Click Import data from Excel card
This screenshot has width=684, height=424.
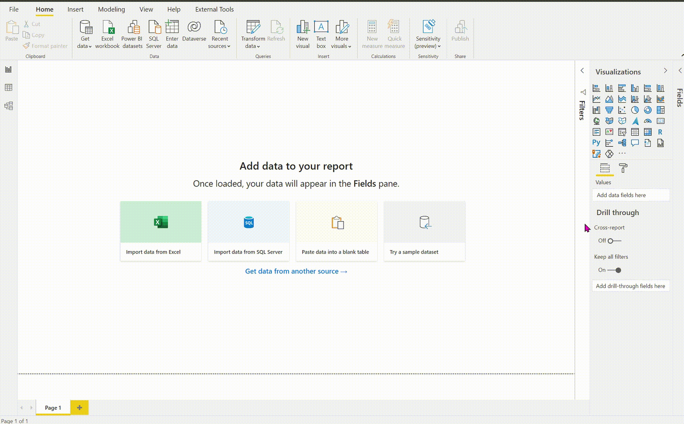(x=161, y=231)
